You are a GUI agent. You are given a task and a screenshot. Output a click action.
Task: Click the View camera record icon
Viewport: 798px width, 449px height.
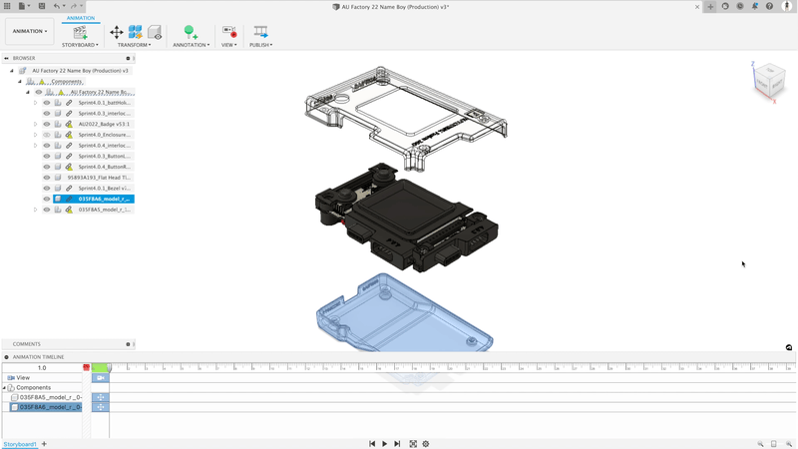point(229,33)
